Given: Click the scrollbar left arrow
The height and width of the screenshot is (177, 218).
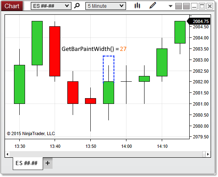Looking at the screenshot, I should tap(7, 154).
